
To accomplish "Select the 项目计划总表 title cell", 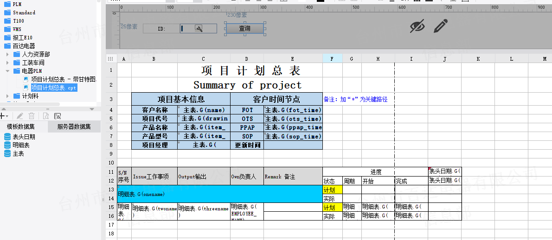I will pyautogui.click(x=250, y=70).
